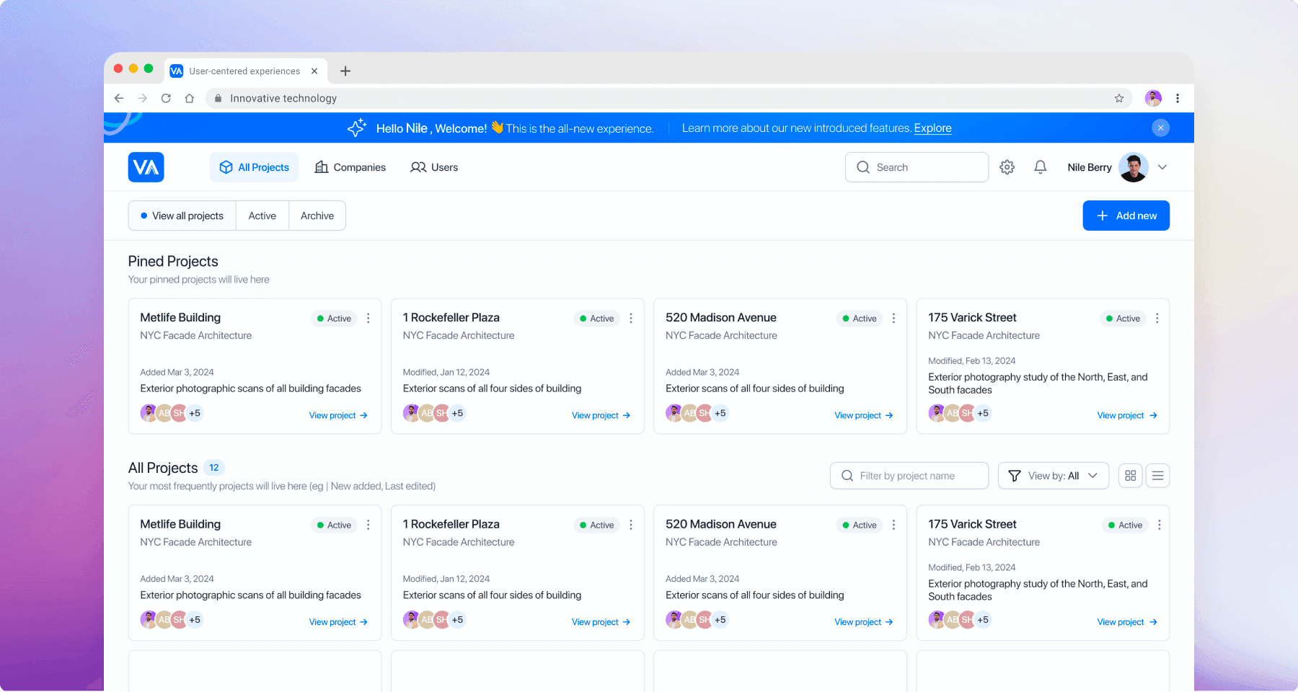View project for All Projects 520 Madison Avenue
Screen dimensions: 1298x692
tap(863, 622)
